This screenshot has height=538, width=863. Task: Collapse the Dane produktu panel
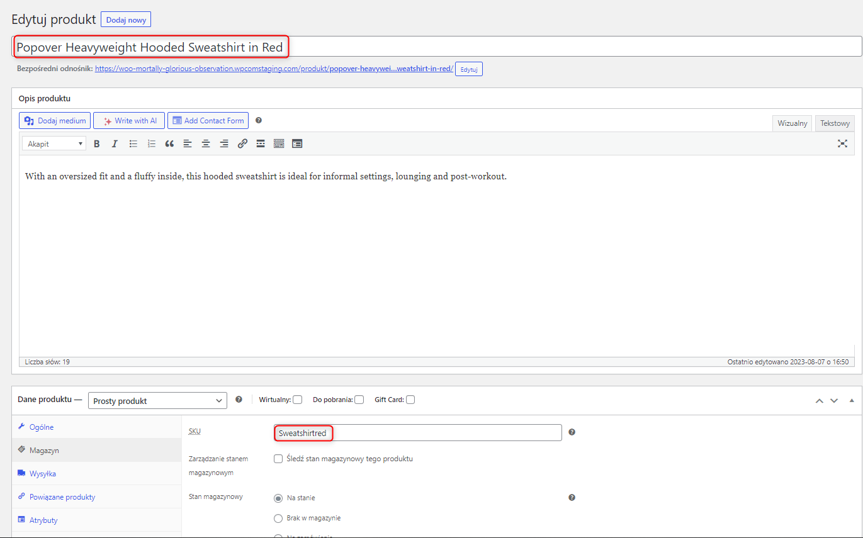click(852, 400)
